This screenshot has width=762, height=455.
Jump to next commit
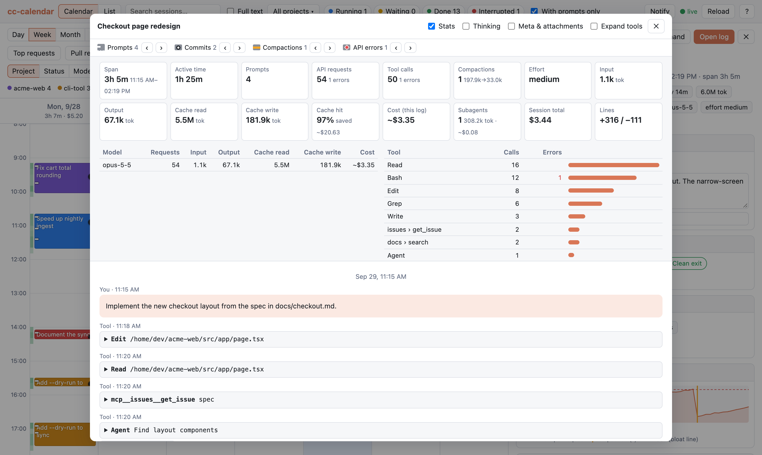[x=239, y=48]
